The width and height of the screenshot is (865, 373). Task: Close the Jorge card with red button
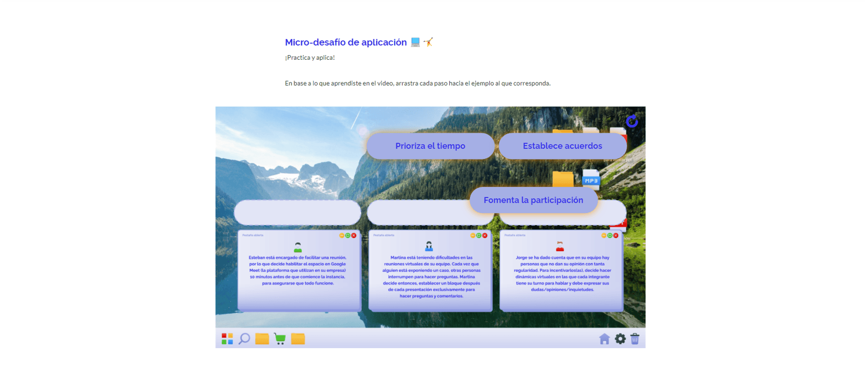pyautogui.click(x=616, y=235)
